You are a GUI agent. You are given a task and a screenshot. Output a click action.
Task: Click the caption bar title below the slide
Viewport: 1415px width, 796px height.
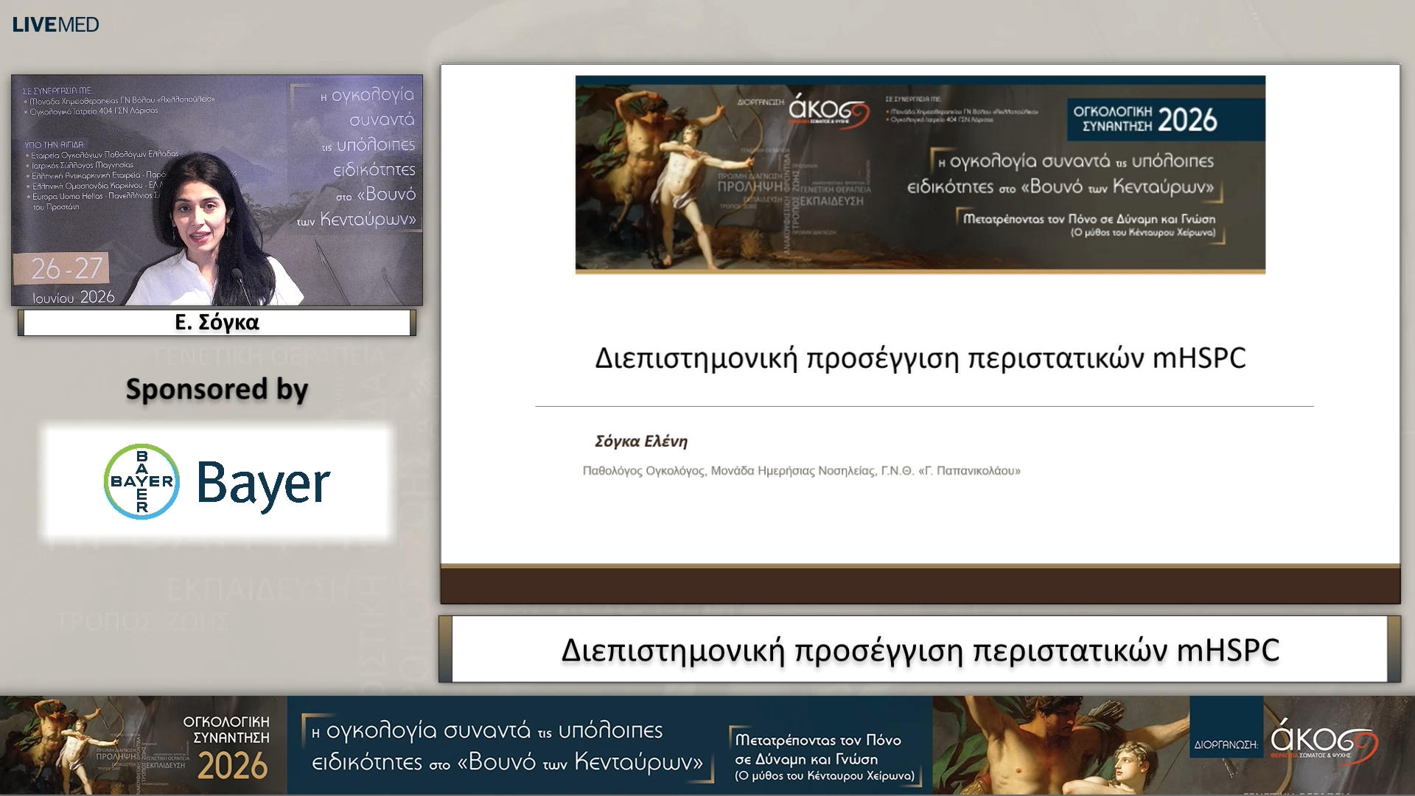tap(920, 650)
